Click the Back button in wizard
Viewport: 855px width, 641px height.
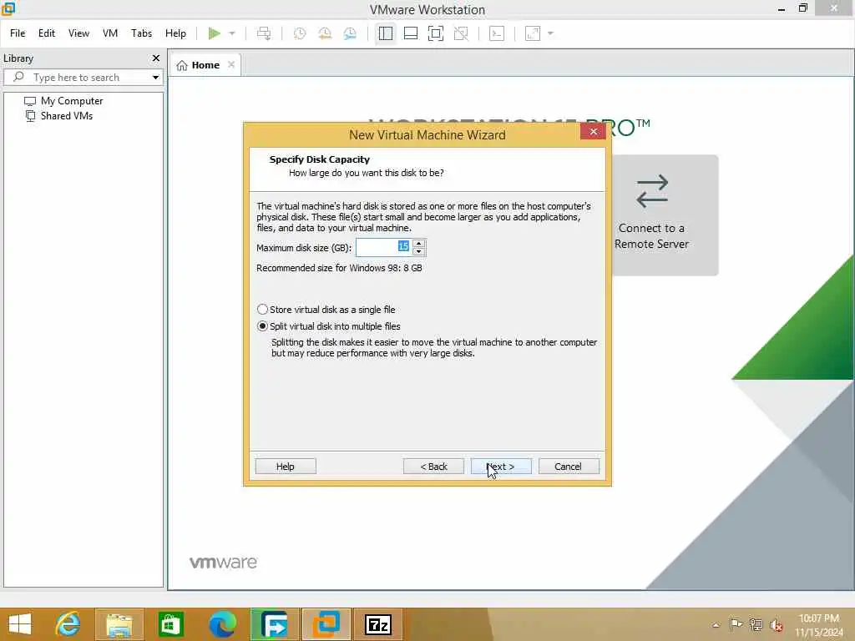(x=433, y=467)
